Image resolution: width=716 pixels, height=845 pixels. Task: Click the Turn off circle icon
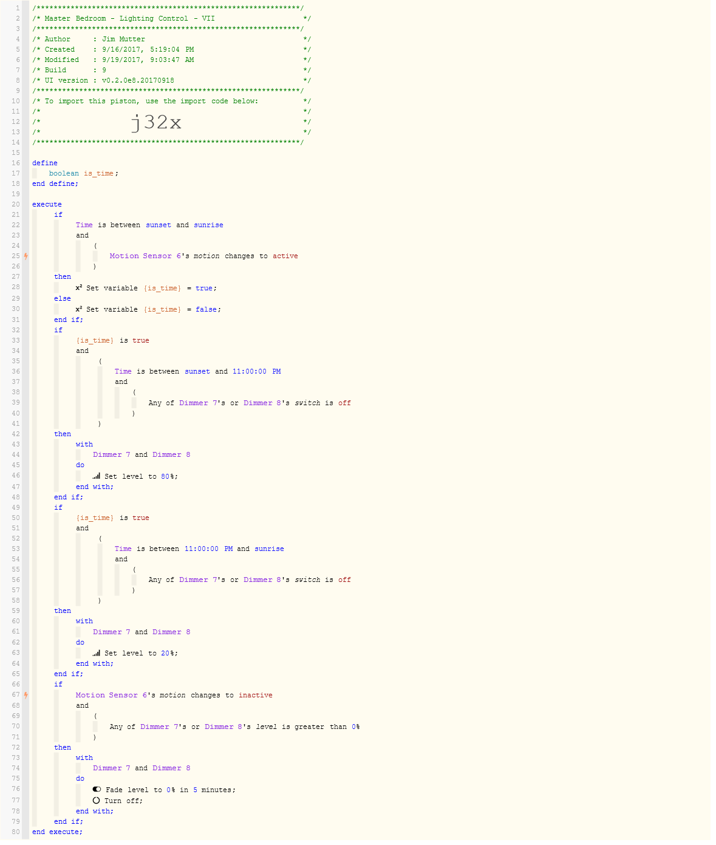click(x=97, y=801)
